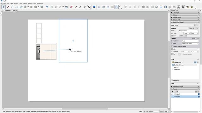
Task: Activate the Text tool
Action: coord(52,7)
